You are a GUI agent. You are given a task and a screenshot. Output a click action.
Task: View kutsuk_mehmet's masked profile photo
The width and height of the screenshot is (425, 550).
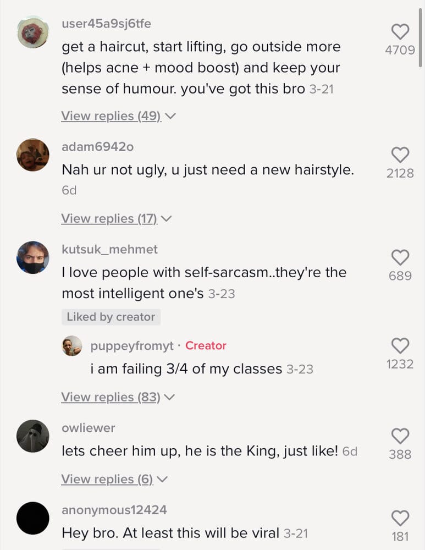33,257
